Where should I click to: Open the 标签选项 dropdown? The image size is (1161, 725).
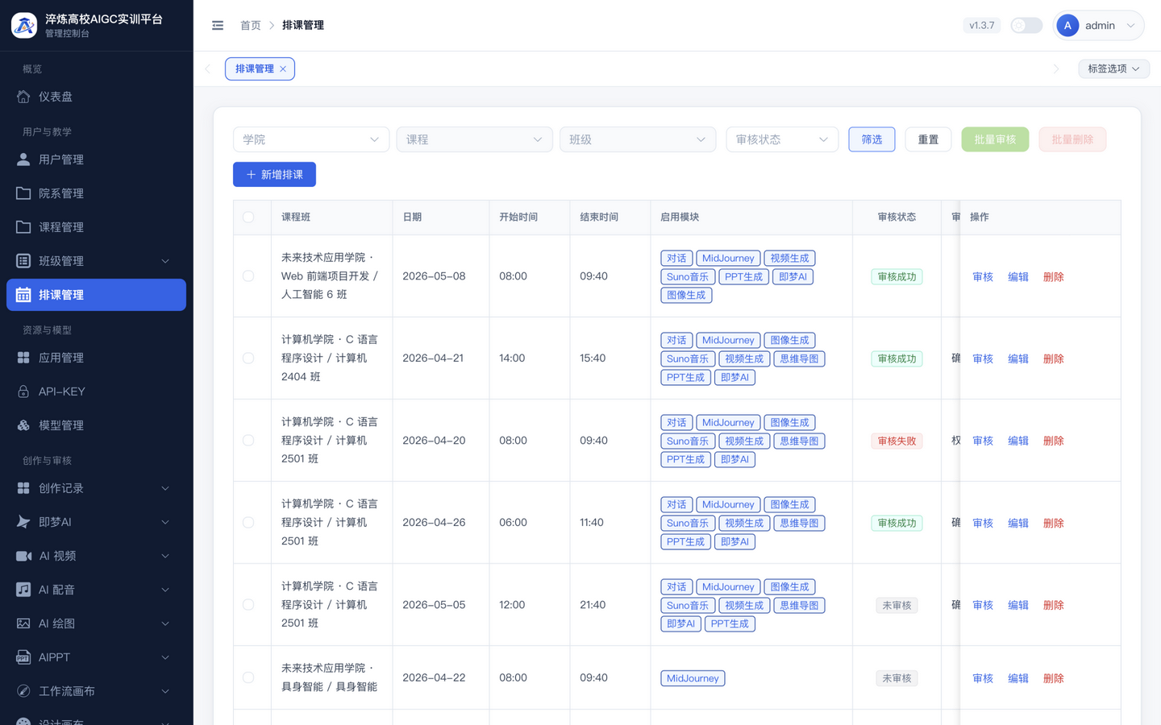tap(1114, 69)
